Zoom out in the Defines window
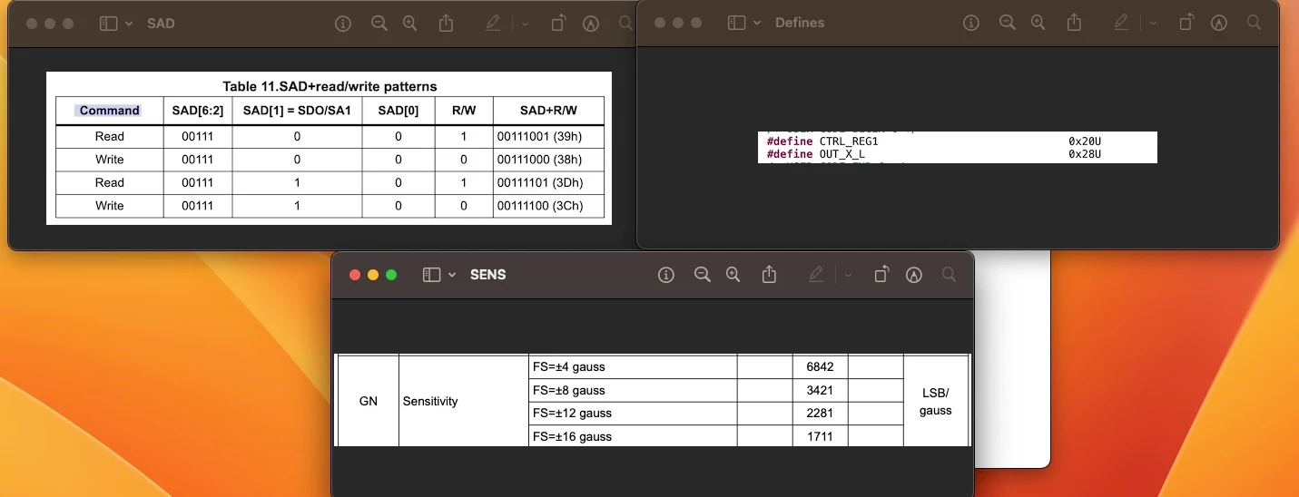Image resolution: width=1299 pixels, height=497 pixels. [1007, 23]
